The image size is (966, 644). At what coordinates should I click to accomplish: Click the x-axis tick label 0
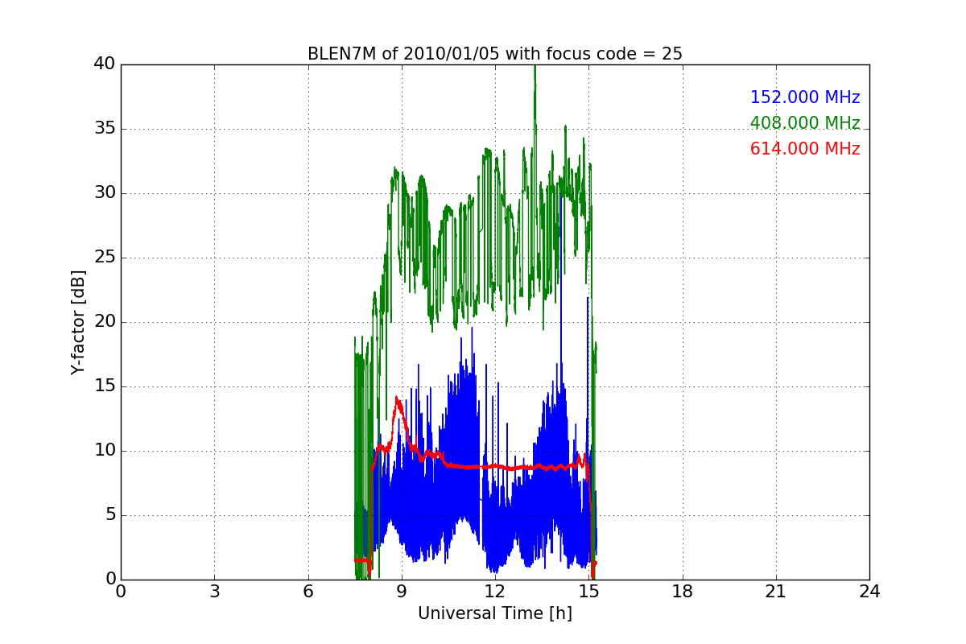pyautogui.click(x=121, y=592)
